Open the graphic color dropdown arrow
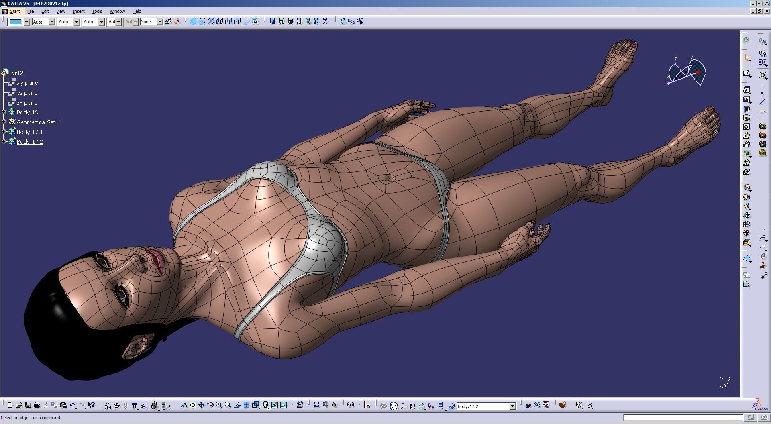Image resolution: width=771 pixels, height=424 pixels. (x=27, y=22)
